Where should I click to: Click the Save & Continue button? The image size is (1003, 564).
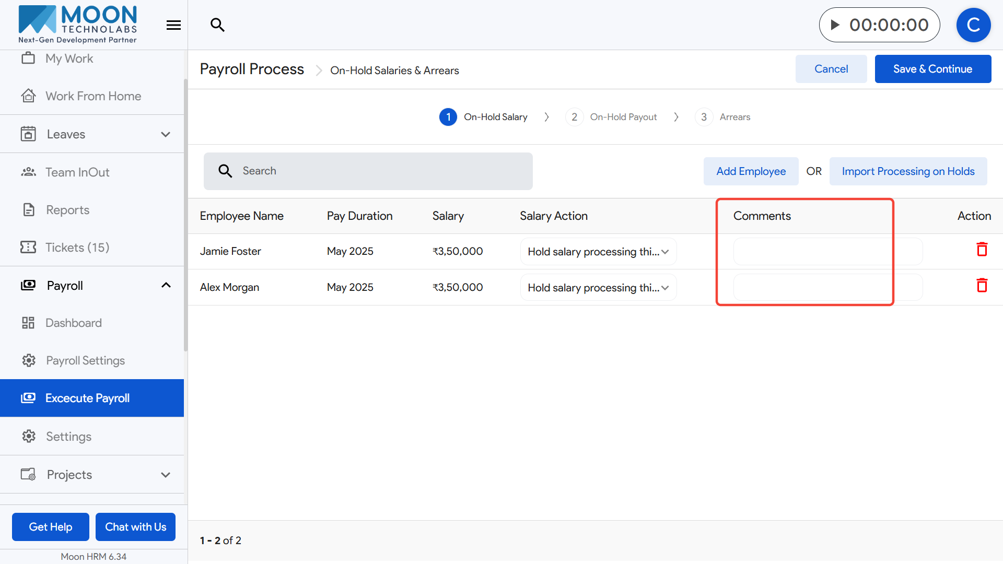pyautogui.click(x=932, y=69)
